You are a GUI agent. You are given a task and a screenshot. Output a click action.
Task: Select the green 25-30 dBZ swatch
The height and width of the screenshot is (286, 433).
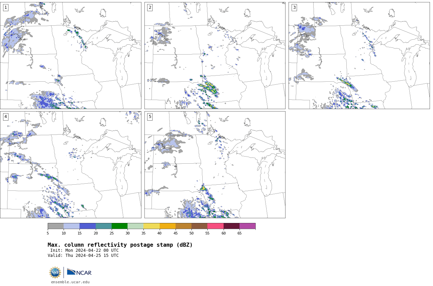point(119,226)
